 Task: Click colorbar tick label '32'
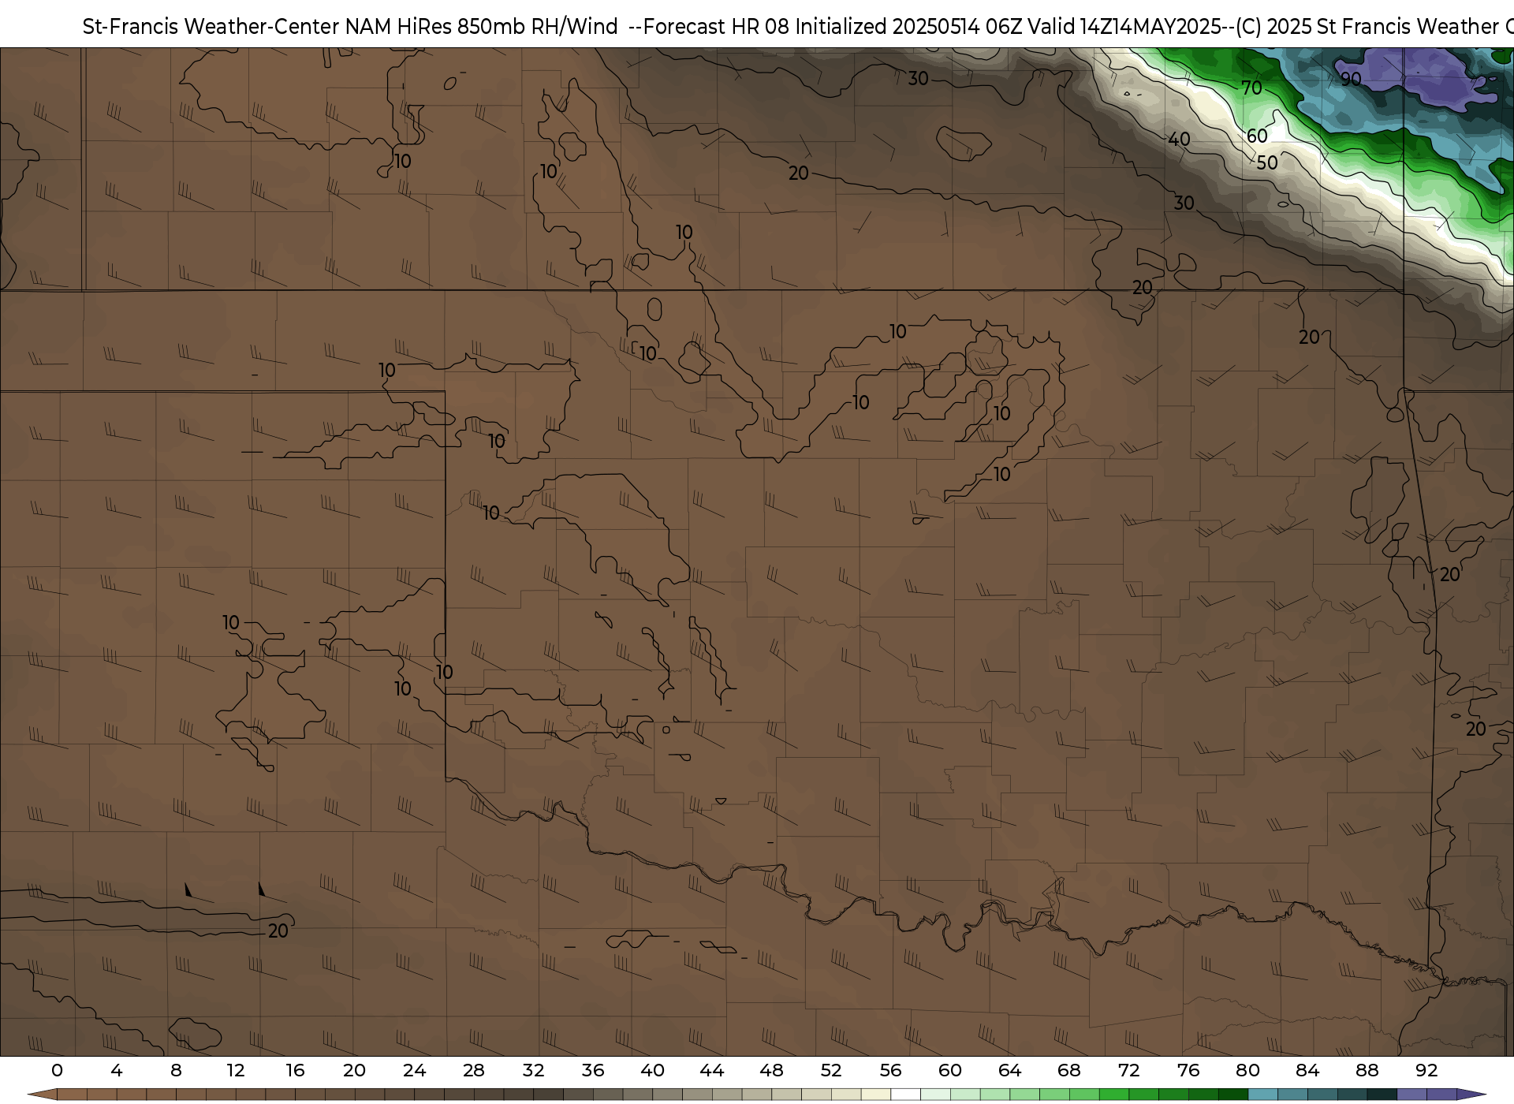[x=533, y=1070]
